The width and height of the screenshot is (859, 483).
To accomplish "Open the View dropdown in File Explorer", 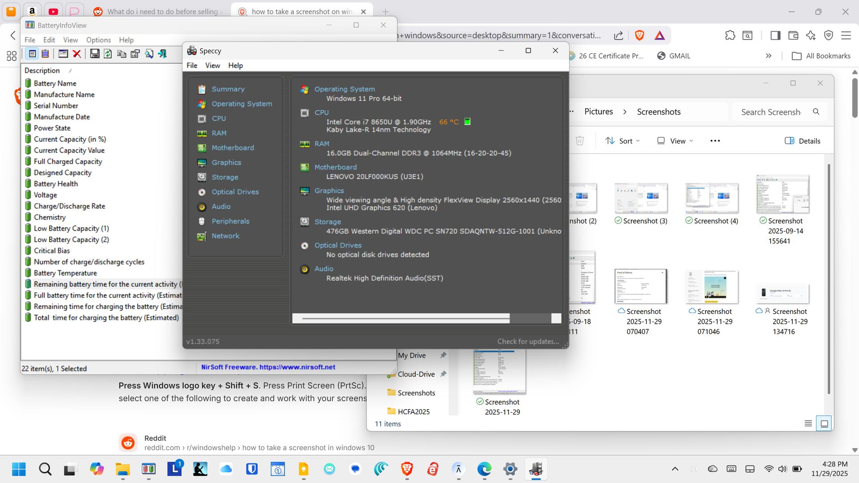I will pyautogui.click(x=675, y=141).
